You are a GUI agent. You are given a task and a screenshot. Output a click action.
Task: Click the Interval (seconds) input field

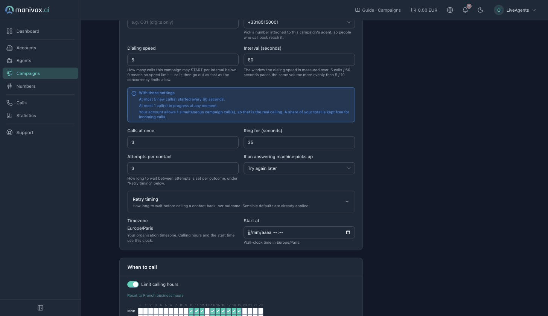(299, 60)
